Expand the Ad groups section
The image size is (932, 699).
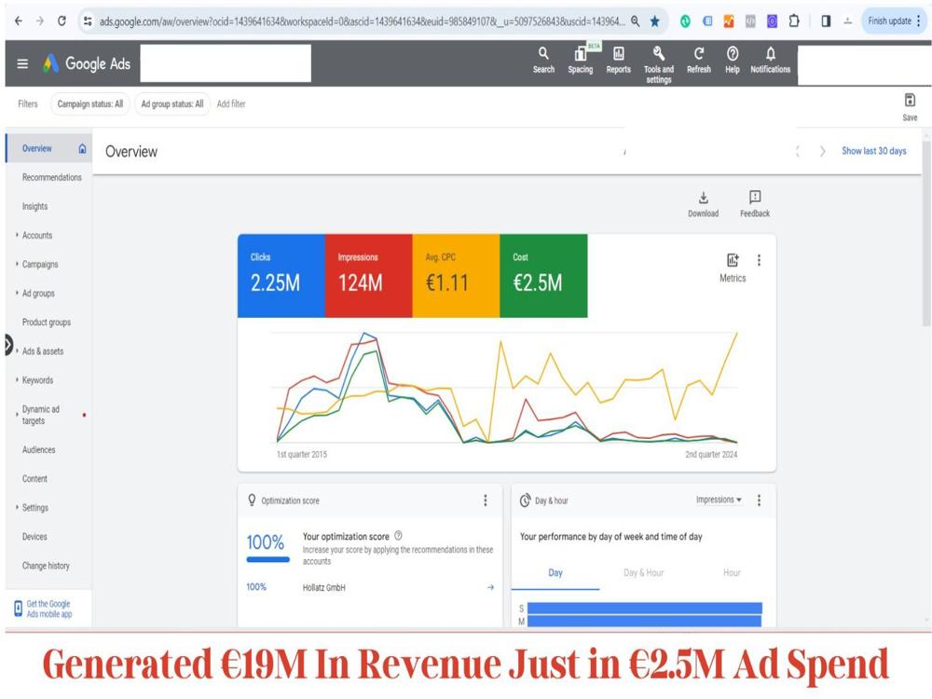(x=17, y=293)
